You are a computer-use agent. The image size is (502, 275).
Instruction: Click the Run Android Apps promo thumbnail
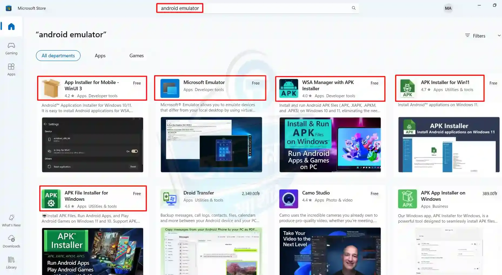click(92, 251)
